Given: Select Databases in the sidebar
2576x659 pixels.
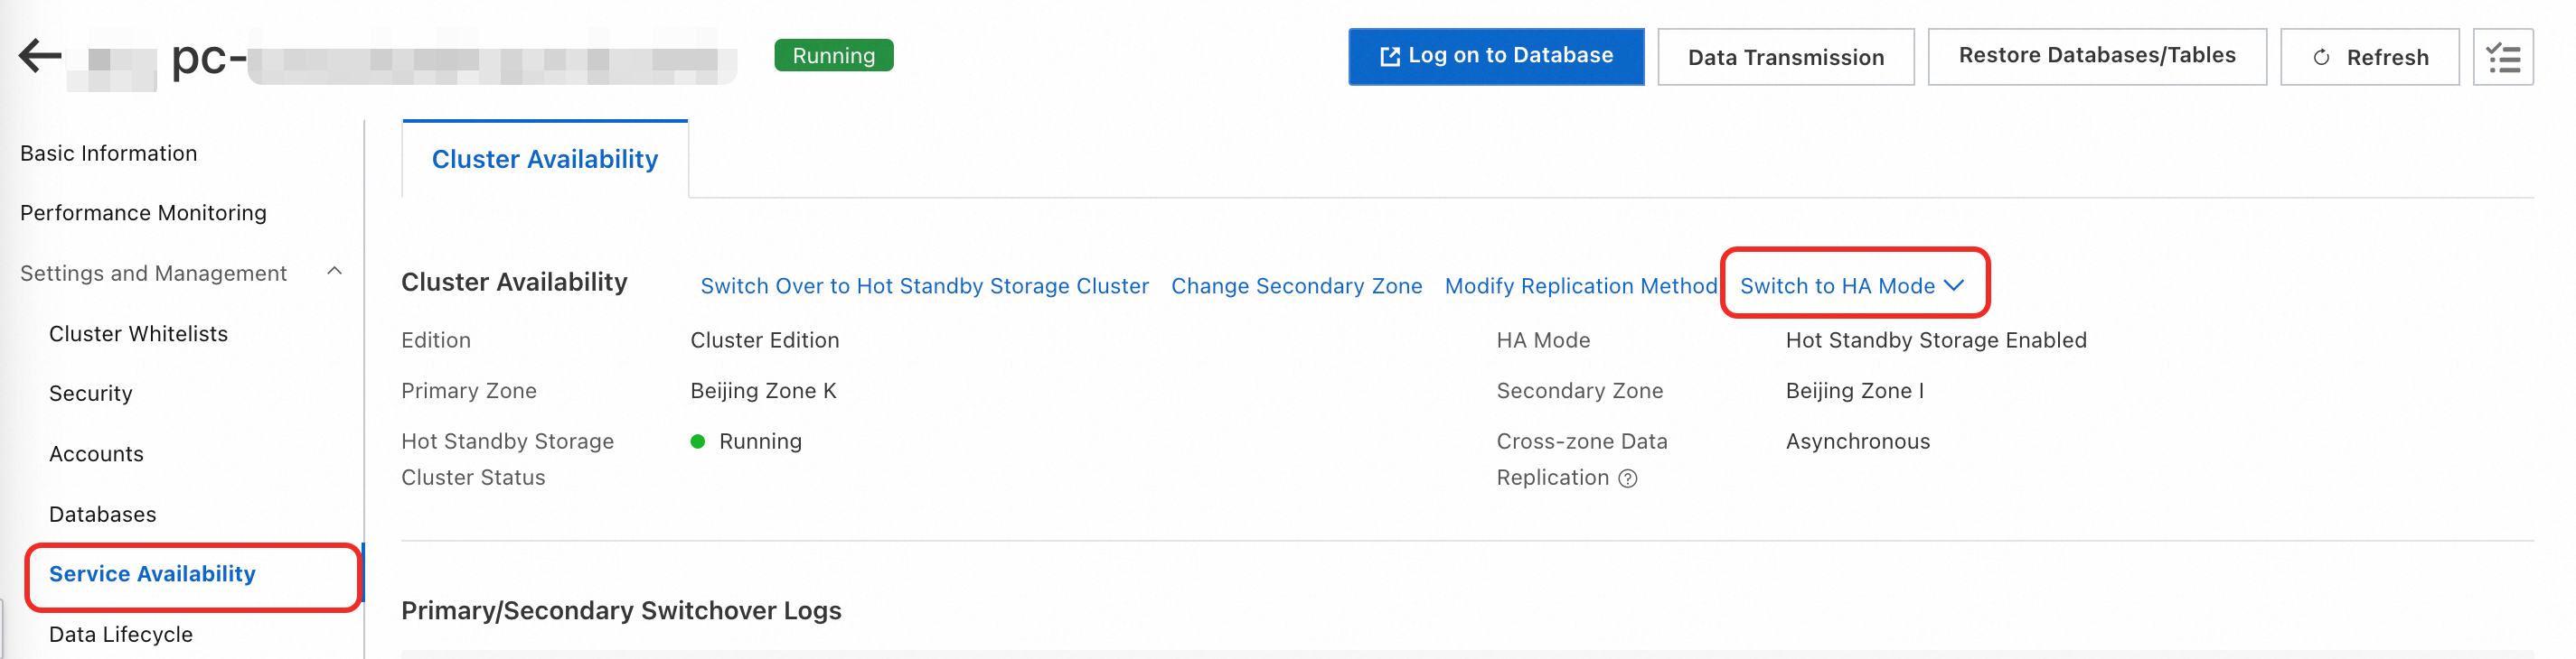Looking at the screenshot, I should 102,515.
